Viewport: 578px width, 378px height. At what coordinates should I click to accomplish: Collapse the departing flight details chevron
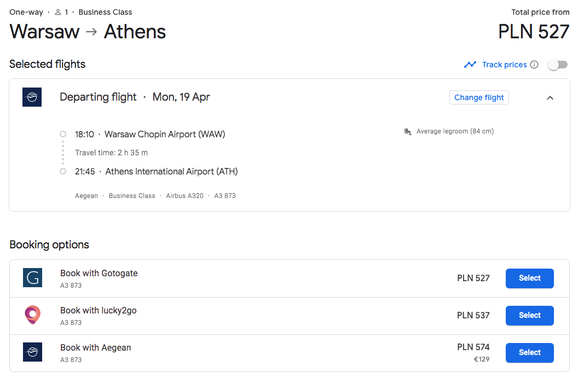point(550,97)
